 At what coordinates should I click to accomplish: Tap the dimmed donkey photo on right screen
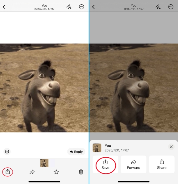(134, 88)
